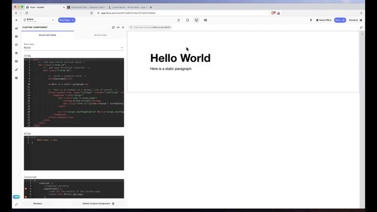377x212 pixels.
Task: Open the browser menu at the far right
Action: (x=361, y=13)
